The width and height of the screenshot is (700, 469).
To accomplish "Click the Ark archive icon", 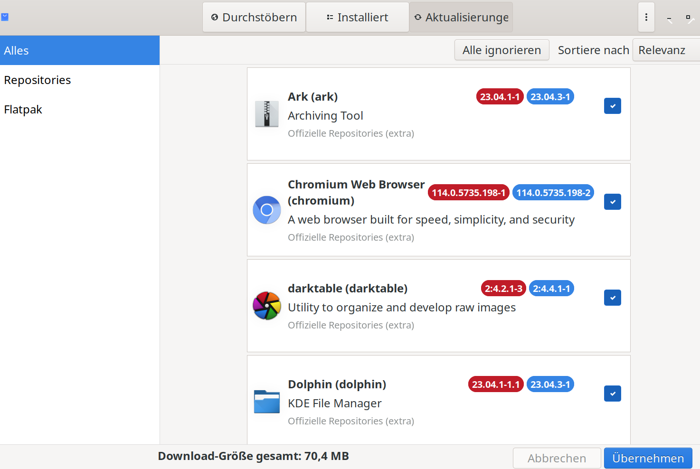I will [x=267, y=114].
